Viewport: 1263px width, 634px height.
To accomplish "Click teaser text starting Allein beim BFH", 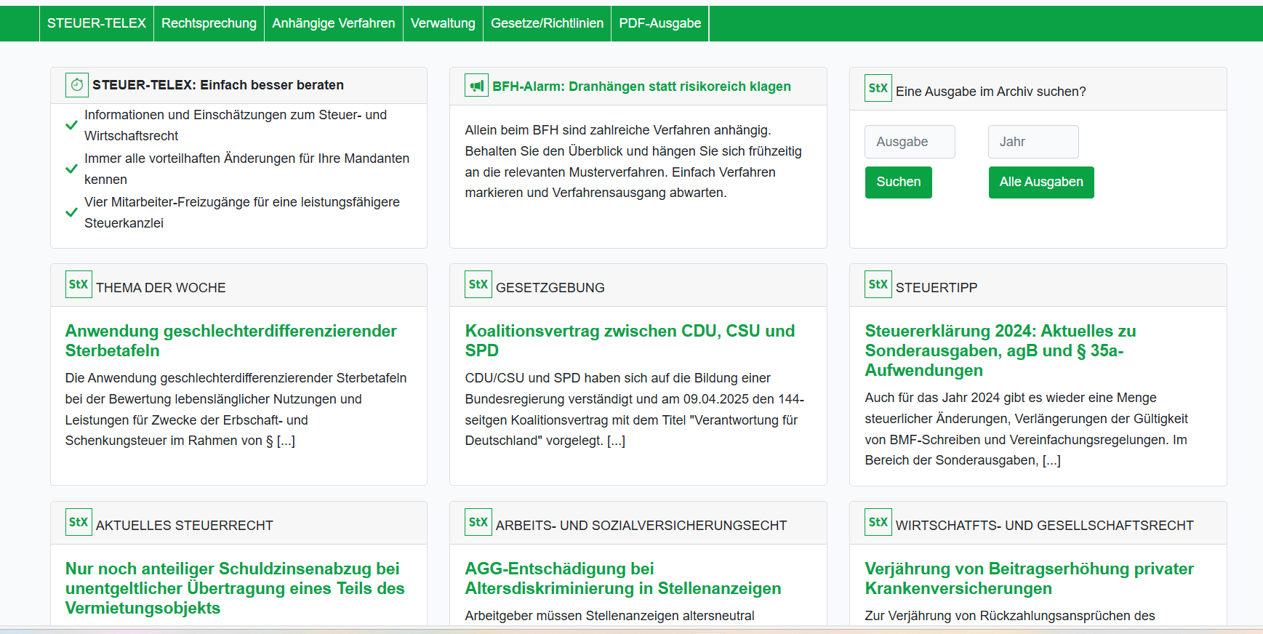I will point(633,161).
